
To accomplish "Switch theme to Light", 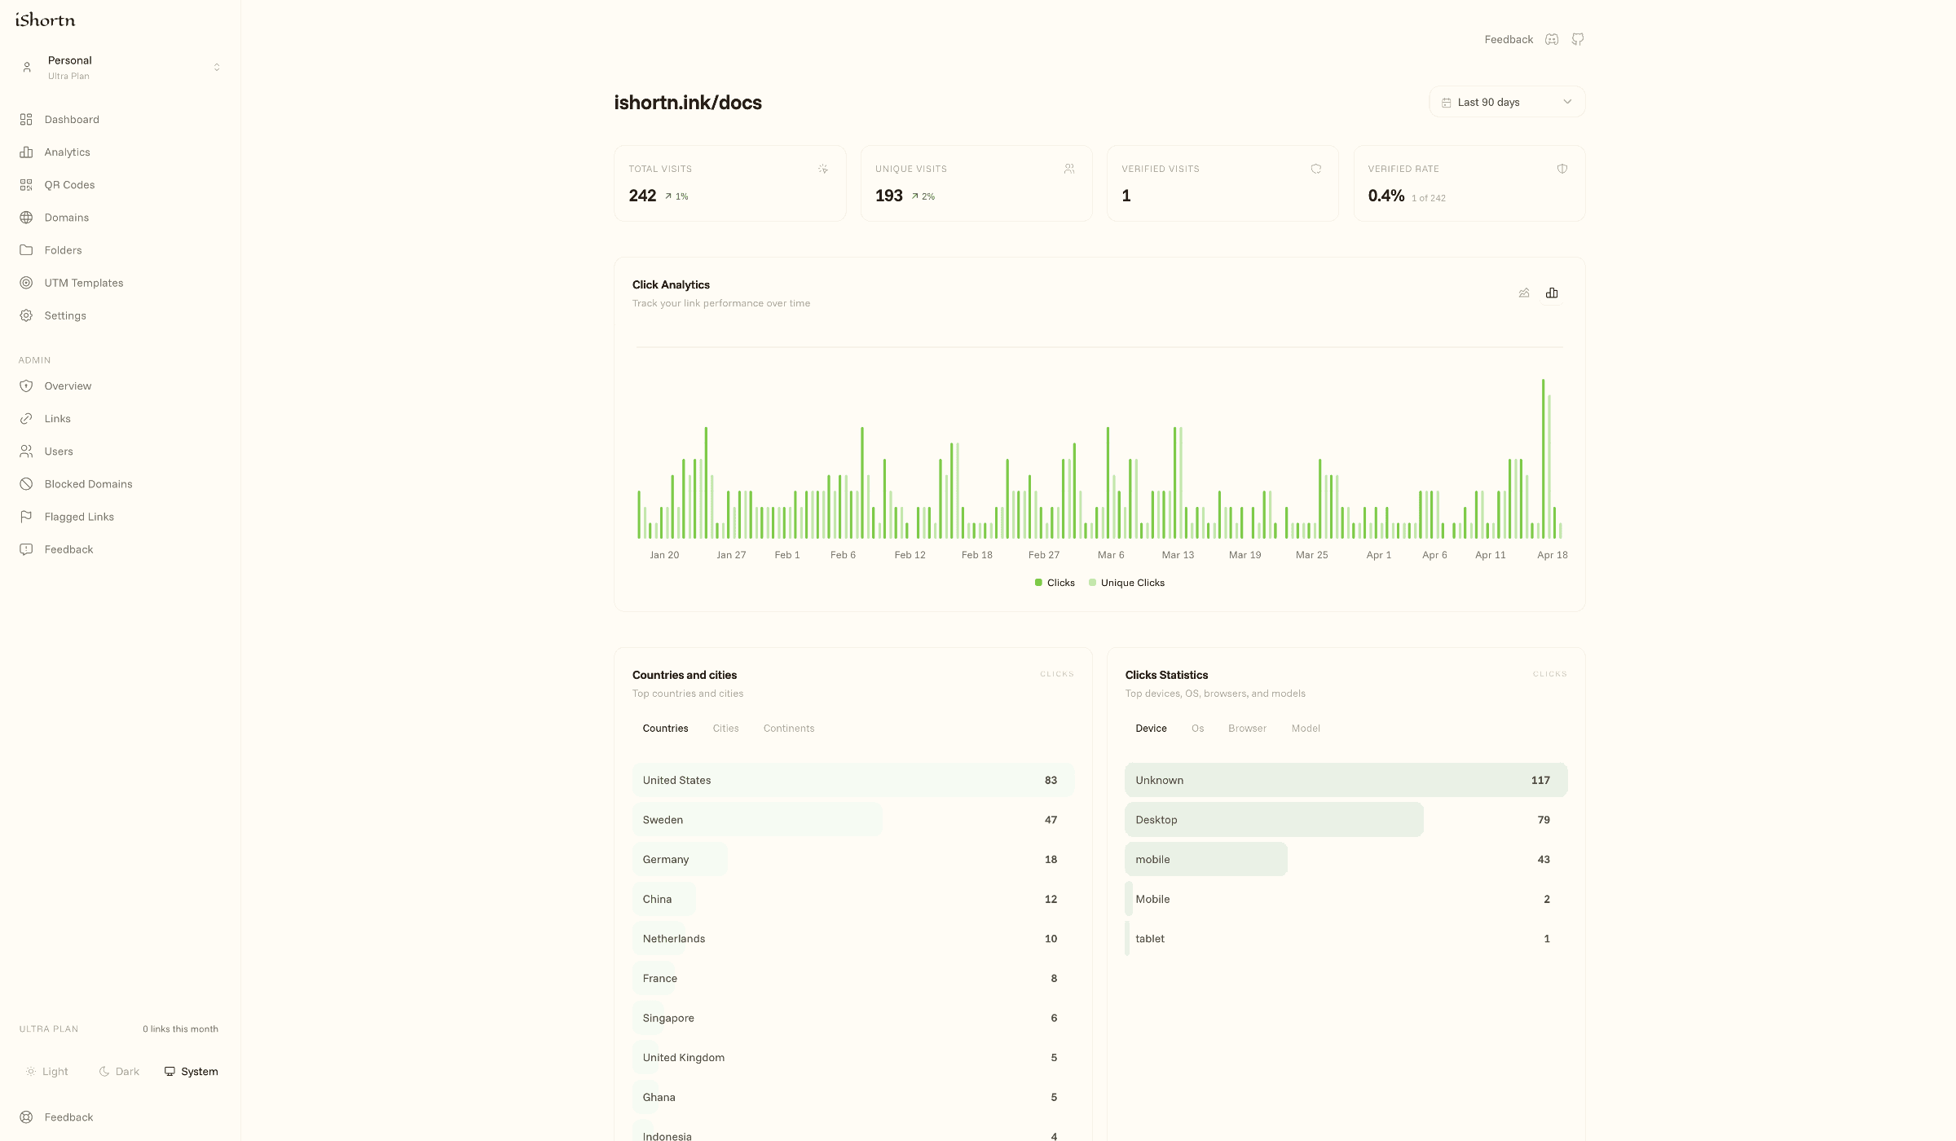I will [x=47, y=1071].
